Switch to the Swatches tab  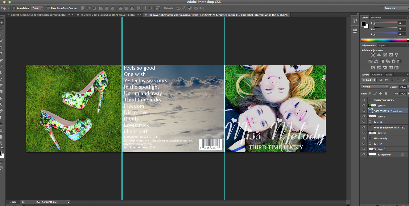pos(376,17)
